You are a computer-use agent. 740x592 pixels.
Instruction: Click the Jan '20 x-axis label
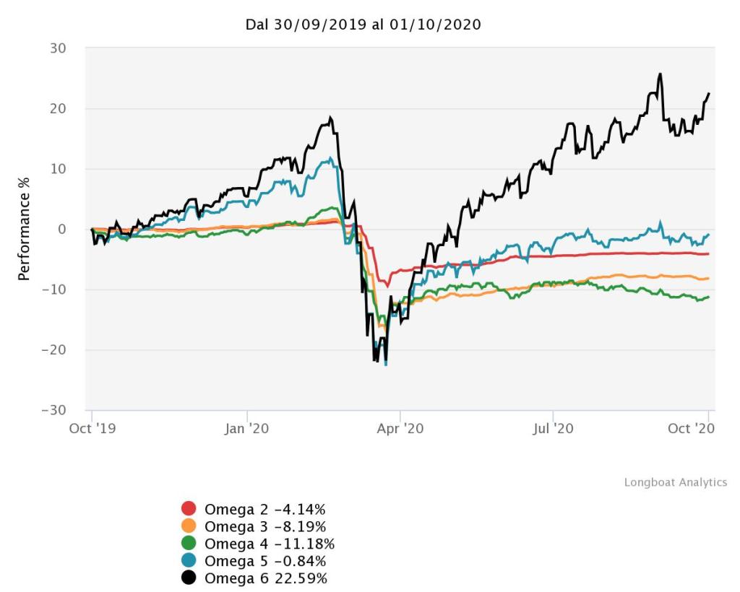point(248,427)
